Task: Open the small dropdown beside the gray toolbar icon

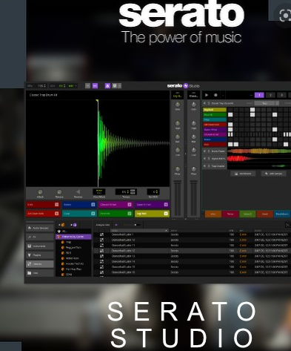Action: (x=119, y=86)
